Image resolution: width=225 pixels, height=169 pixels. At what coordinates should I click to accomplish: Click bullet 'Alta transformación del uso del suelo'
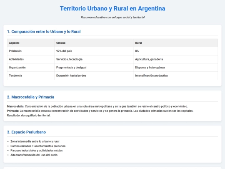coord(34,155)
